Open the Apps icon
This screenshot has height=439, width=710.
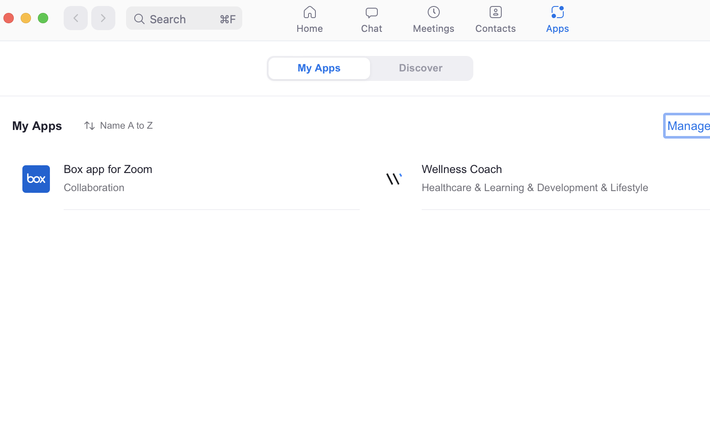[x=557, y=12]
